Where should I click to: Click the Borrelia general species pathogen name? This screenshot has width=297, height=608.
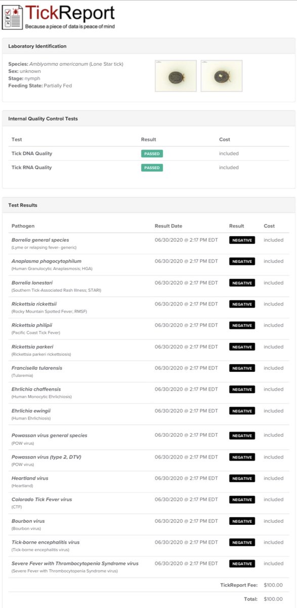pyautogui.click(x=40, y=240)
